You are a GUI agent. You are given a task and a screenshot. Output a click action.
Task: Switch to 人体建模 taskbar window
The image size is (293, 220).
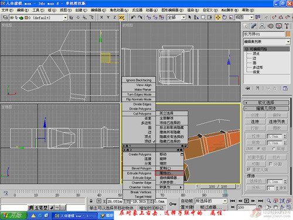74,216
